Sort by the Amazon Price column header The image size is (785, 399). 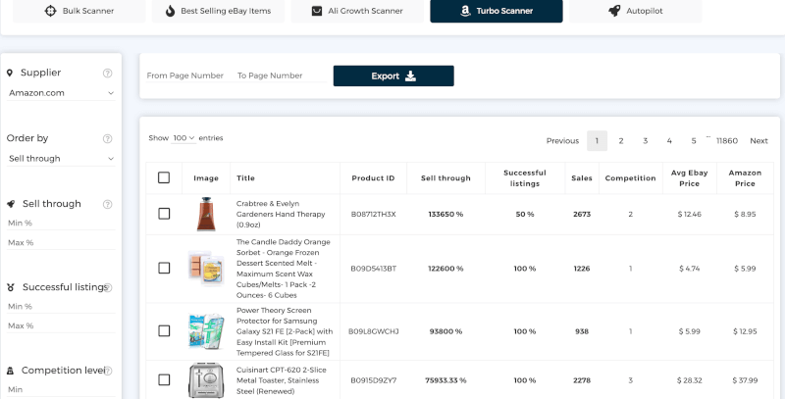point(745,178)
